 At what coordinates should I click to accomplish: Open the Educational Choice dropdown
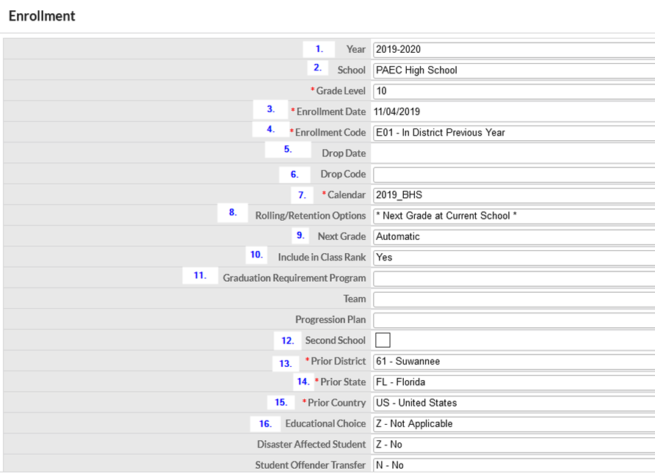[x=513, y=424]
